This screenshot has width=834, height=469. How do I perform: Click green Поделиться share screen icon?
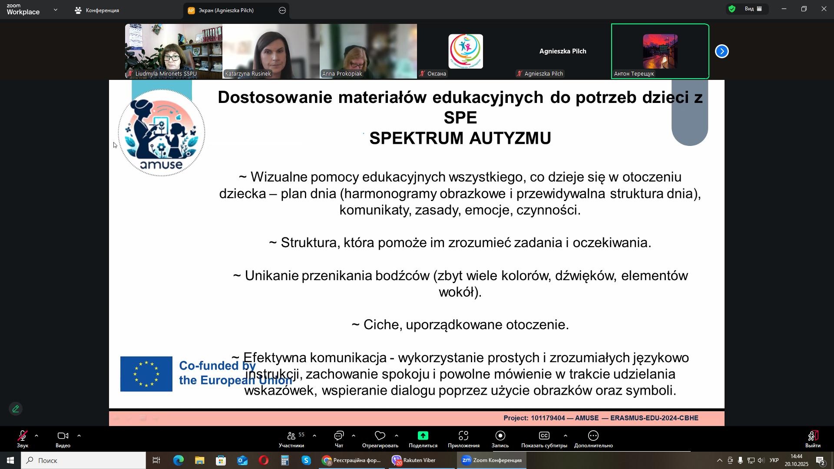tap(423, 436)
